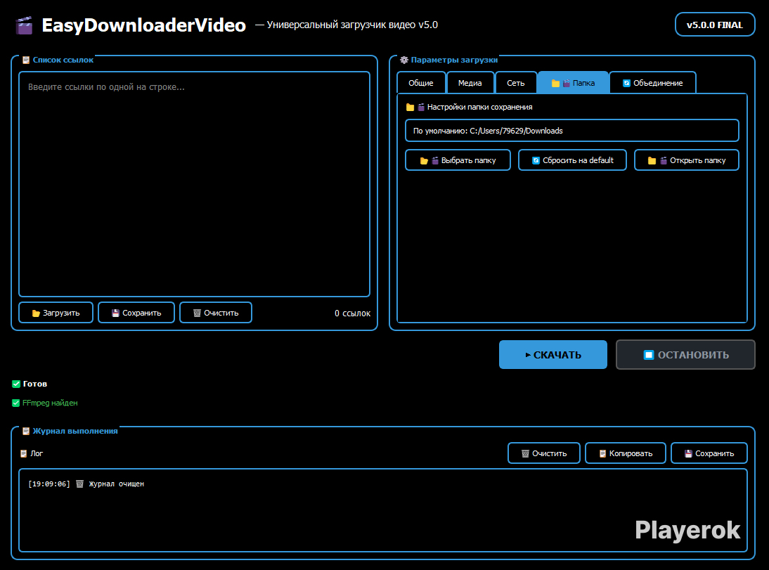Click the "0 ссылок" counter text
769x570 pixels.
pos(352,313)
